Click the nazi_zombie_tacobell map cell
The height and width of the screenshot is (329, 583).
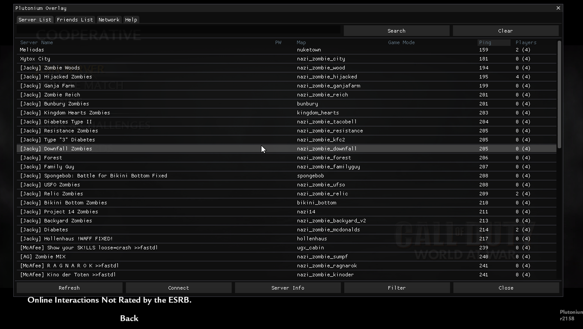(327, 122)
